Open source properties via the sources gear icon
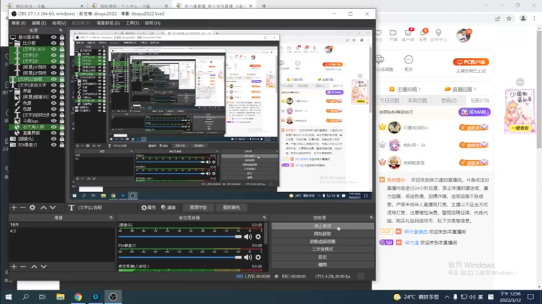The height and width of the screenshot is (304, 542). [32, 207]
